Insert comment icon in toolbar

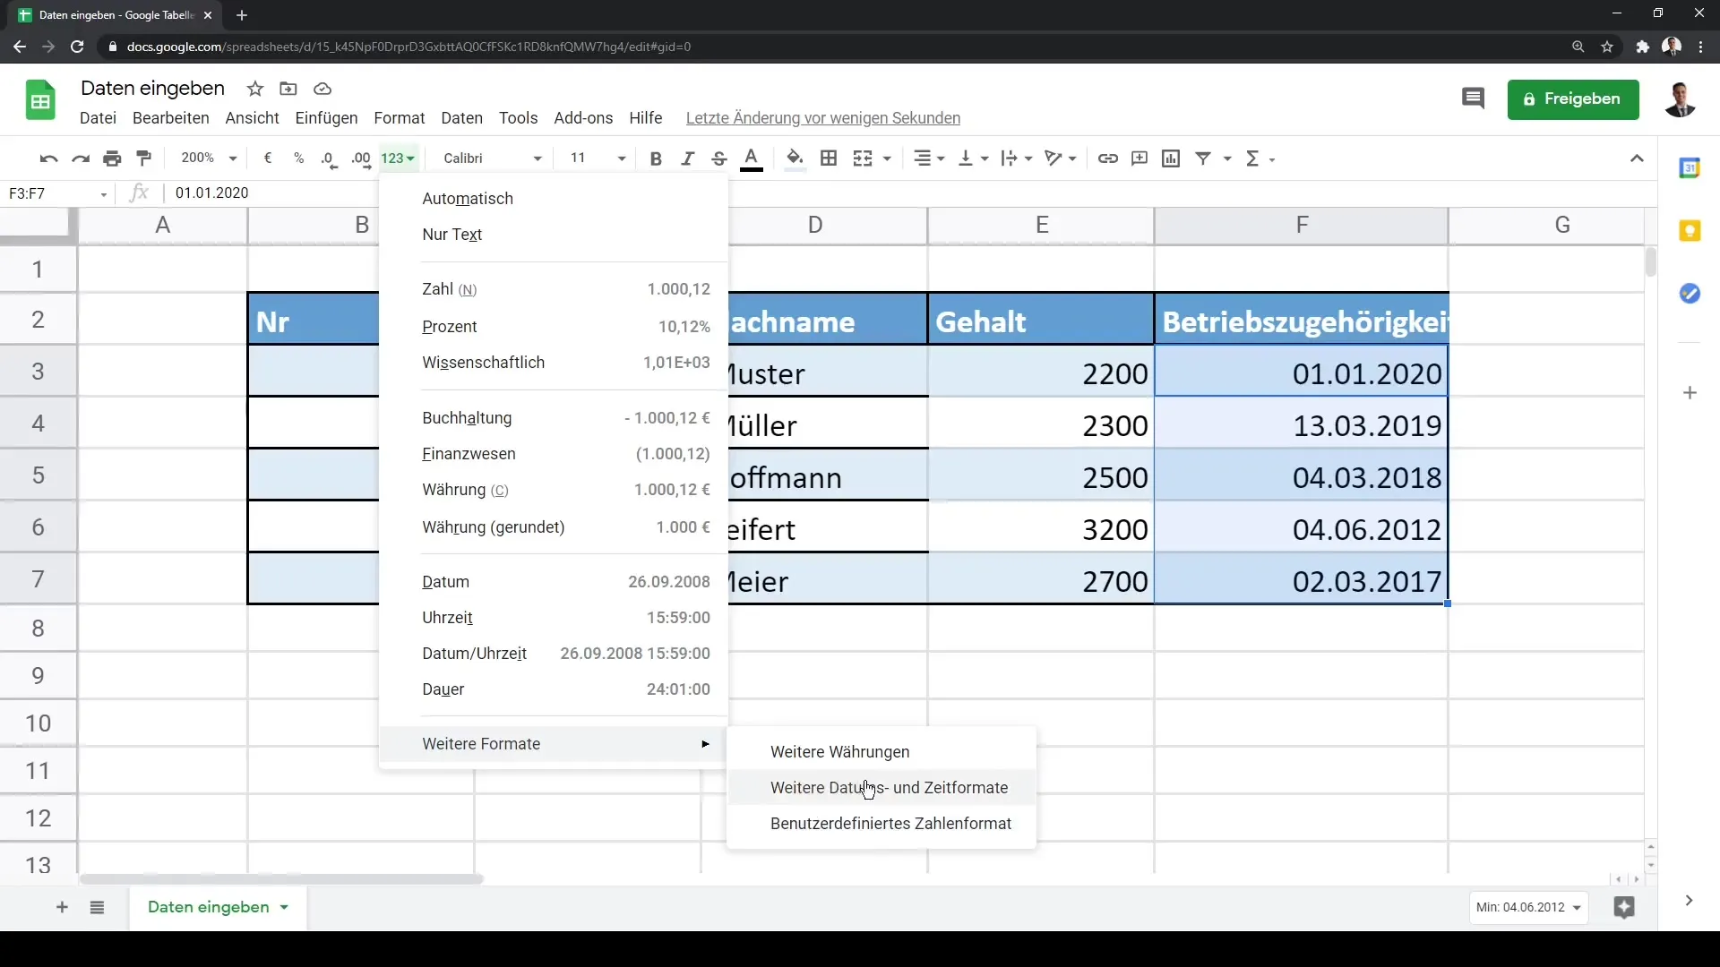(1139, 158)
